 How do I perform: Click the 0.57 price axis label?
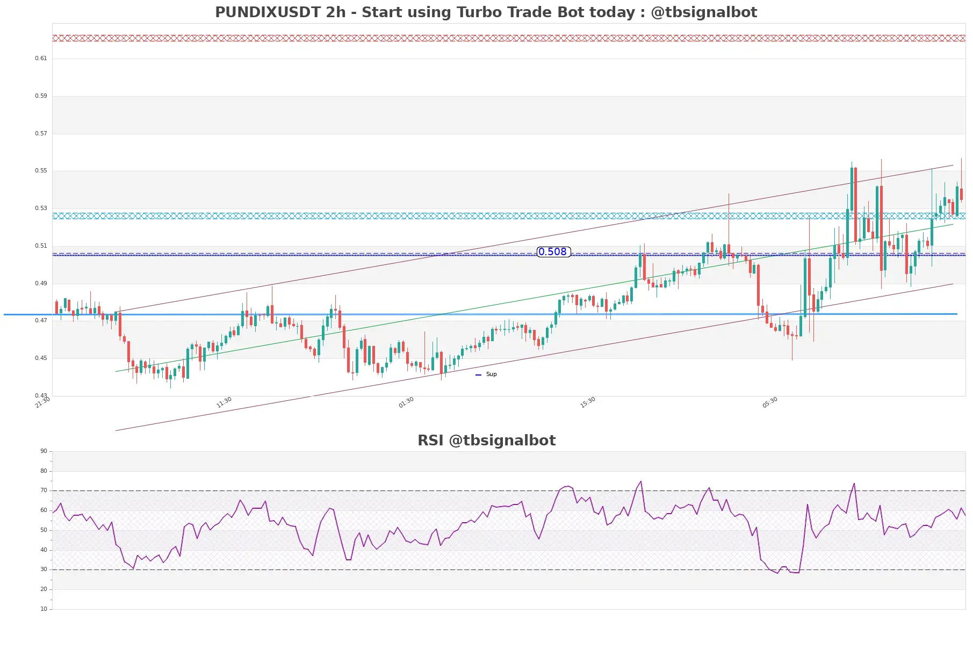tap(41, 134)
